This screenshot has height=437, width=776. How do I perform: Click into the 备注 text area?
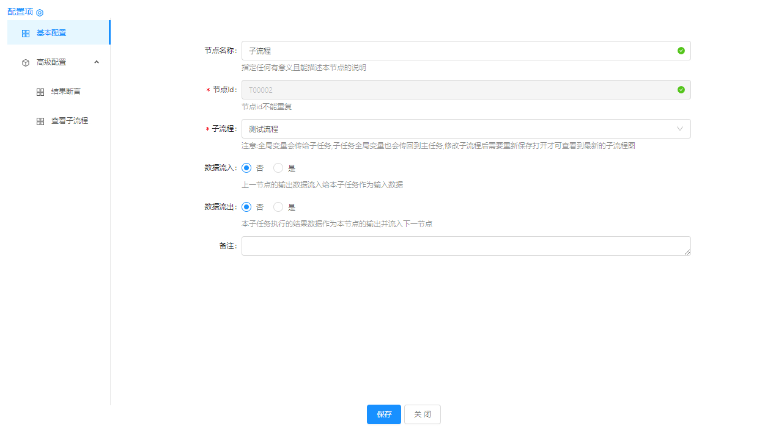(x=465, y=246)
